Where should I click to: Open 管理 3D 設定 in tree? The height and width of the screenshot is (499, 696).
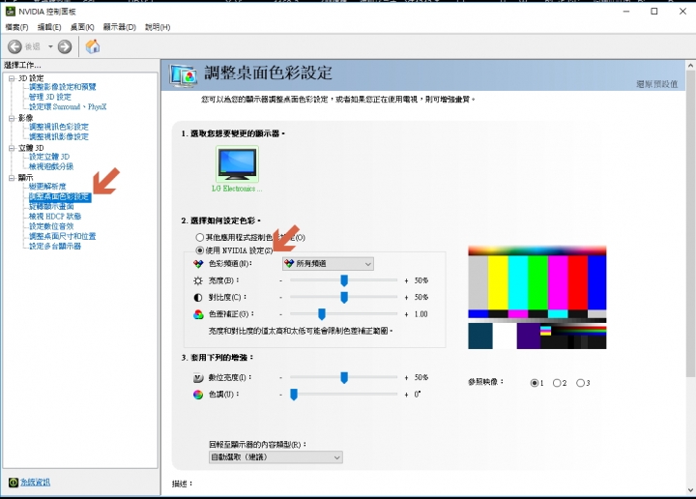coord(49,97)
